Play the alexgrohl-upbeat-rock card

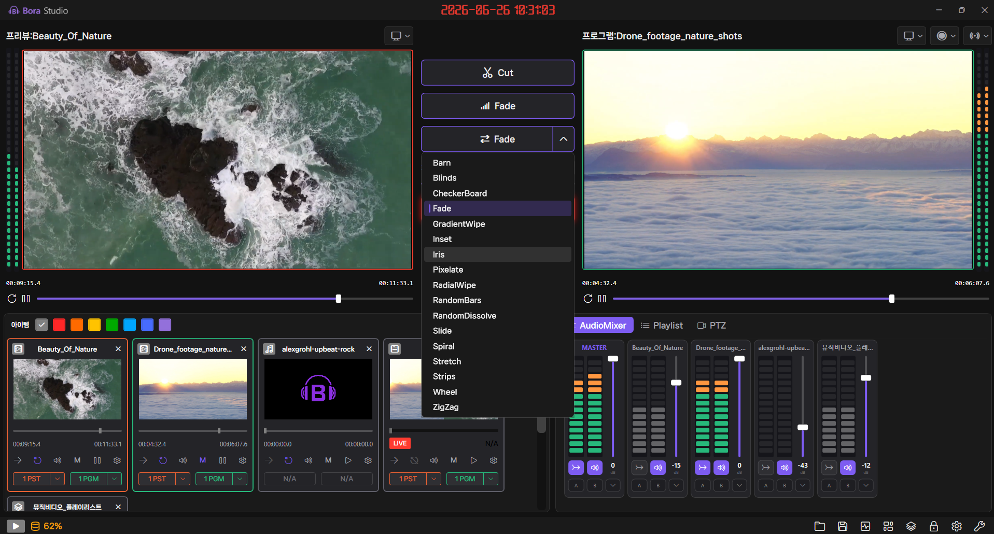click(x=348, y=460)
